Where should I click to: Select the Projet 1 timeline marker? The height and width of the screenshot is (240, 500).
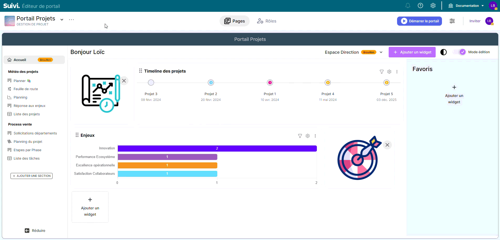[270, 83]
